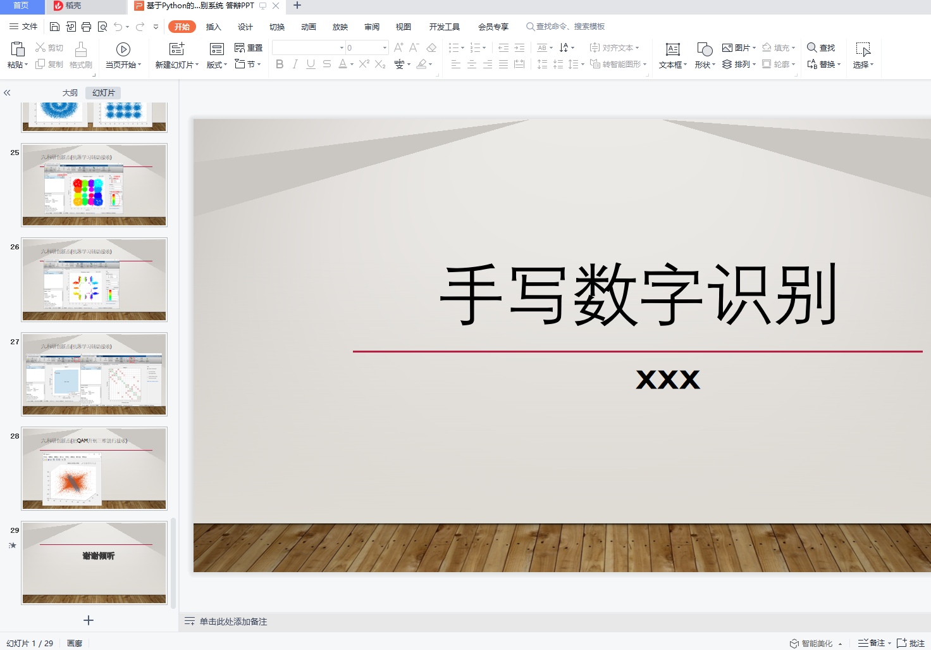This screenshot has height=650, width=931.
Task: Start slideshow from 当页开始 play icon
Action: coord(123,49)
